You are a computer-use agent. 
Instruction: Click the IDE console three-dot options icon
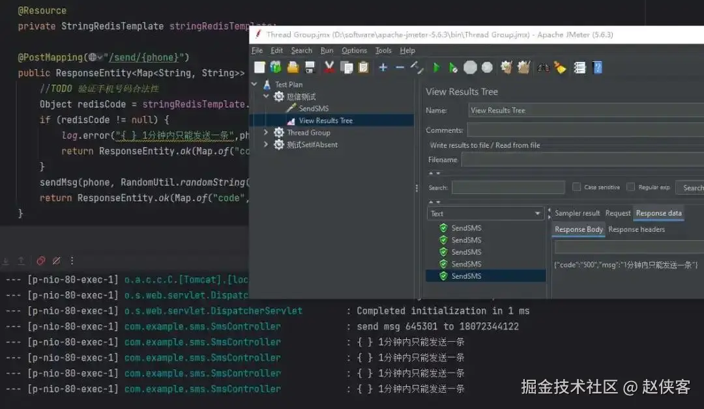tap(72, 261)
